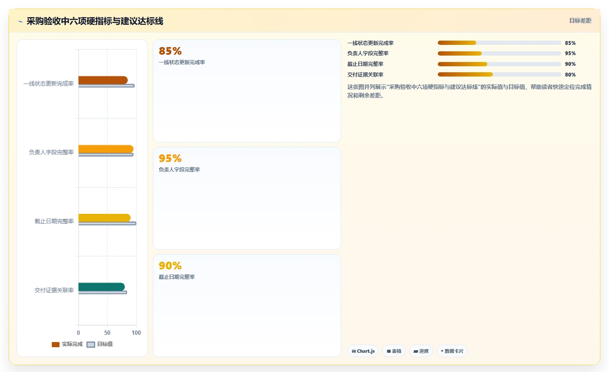
Task: Select the 85% data card
Action: 247,91
